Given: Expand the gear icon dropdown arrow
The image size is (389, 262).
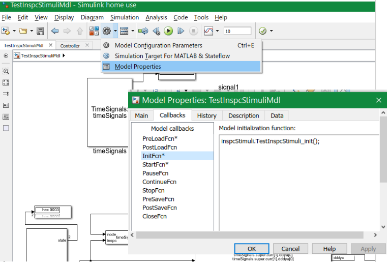Looking at the screenshot, I should (115, 31).
